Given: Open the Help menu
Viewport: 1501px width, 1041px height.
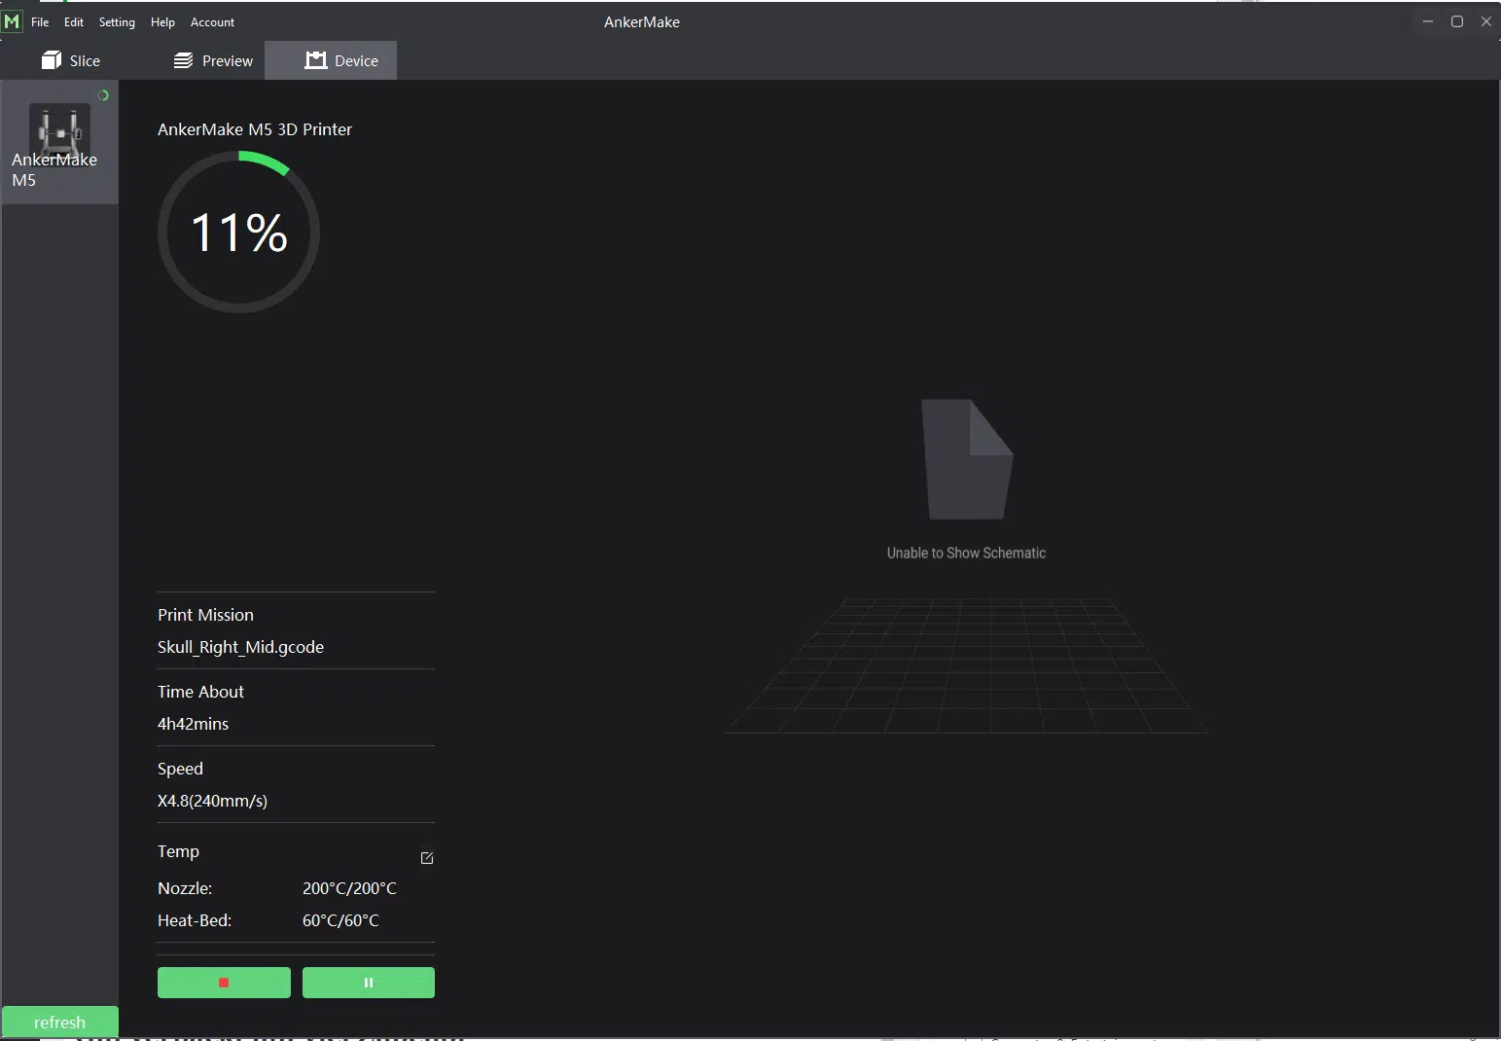Looking at the screenshot, I should click(x=162, y=21).
